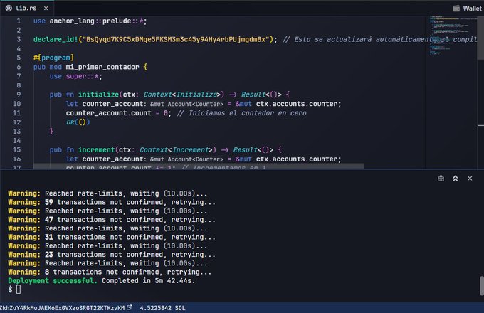
Task: Click the wallet address in the status bar
Action: coord(63,308)
